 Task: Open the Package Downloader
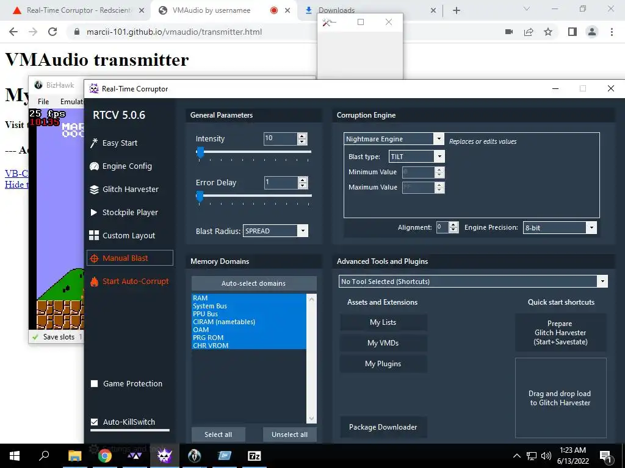pyautogui.click(x=383, y=427)
